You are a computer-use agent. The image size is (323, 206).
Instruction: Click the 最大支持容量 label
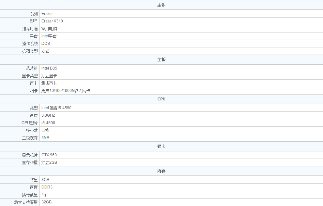click(x=26, y=202)
